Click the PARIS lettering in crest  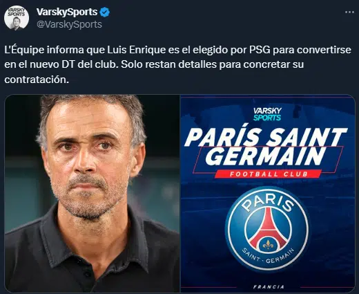268,202
